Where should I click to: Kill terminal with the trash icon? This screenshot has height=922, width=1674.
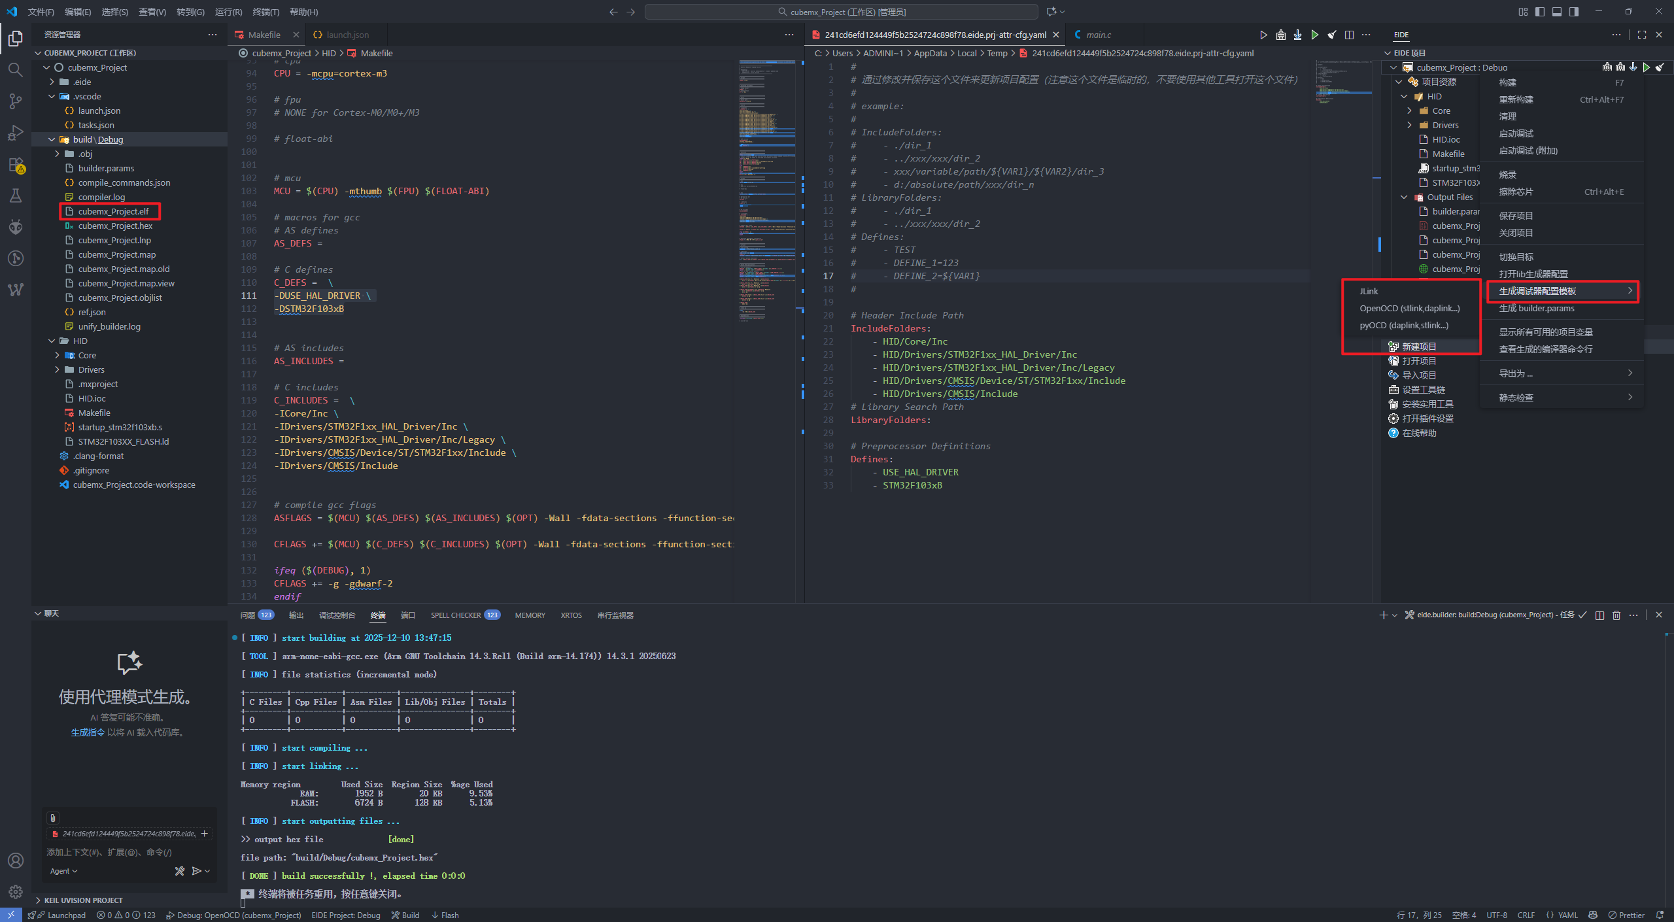click(1616, 615)
